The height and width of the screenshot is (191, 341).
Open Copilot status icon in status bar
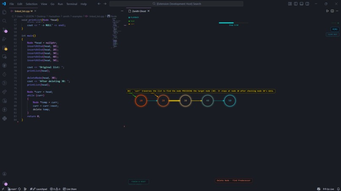319,189
